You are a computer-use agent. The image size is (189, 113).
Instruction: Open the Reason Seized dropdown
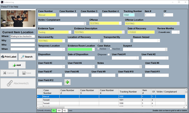(x=159, y=41)
